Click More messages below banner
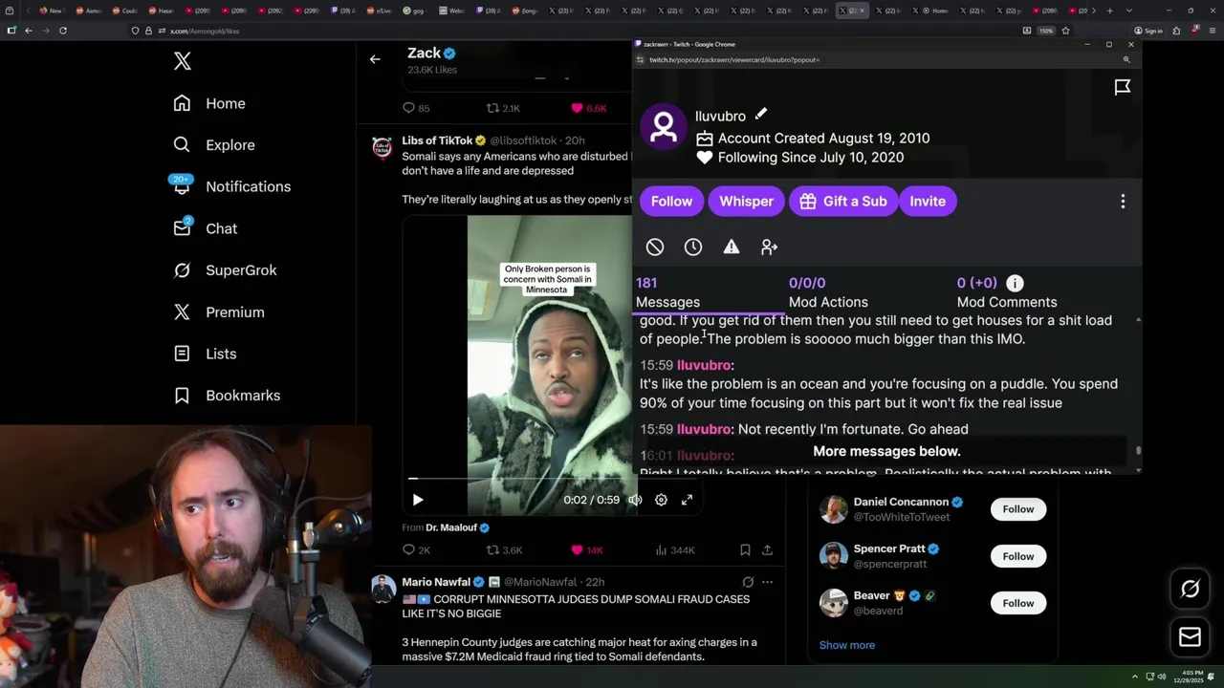The image size is (1224, 688). [886, 451]
